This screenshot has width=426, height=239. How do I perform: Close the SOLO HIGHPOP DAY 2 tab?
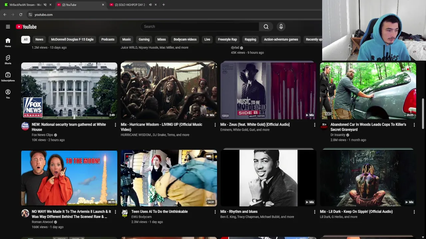click(x=155, y=5)
